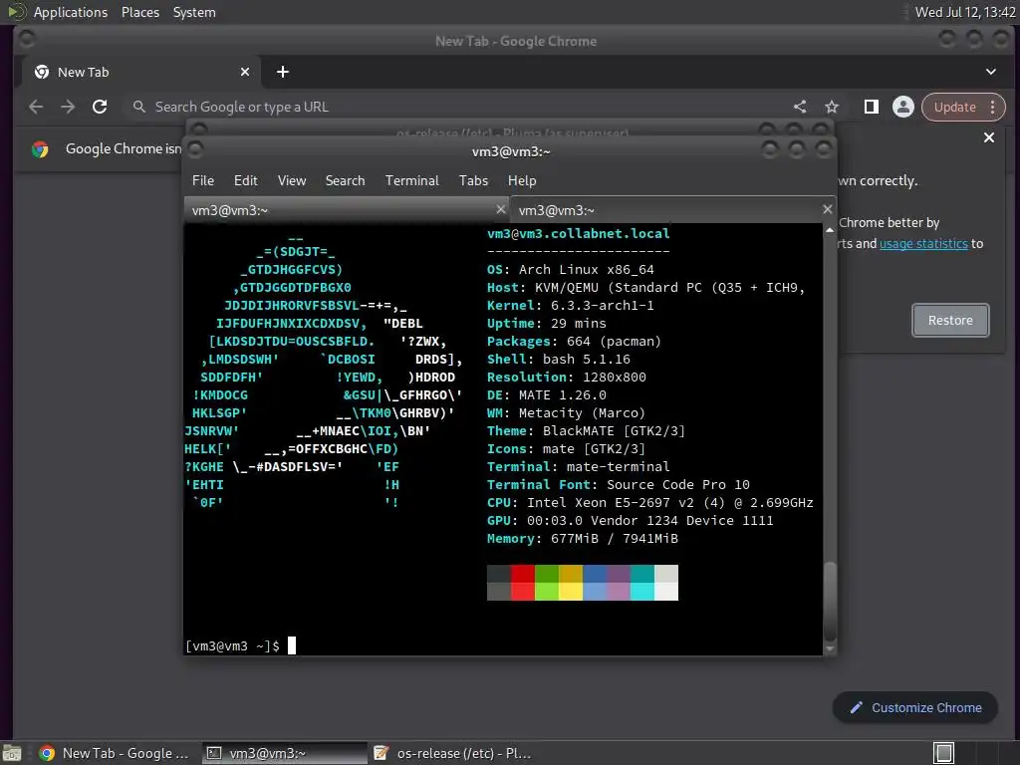Viewport: 1020px width, 765px height.
Task: Open Chrome's three-dot menu
Action: click(x=993, y=107)
